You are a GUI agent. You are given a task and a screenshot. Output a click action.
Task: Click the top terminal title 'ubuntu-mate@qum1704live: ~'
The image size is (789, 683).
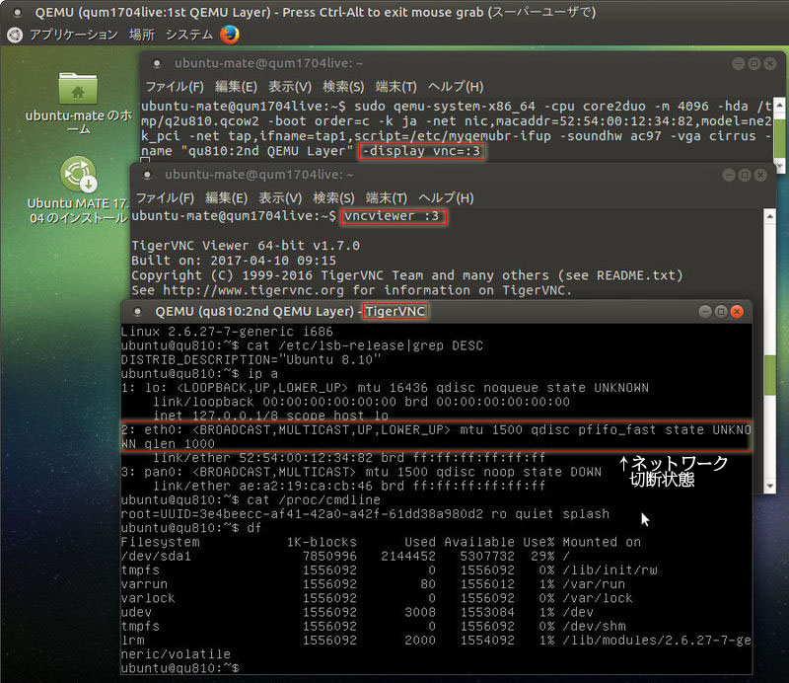click(268, 63)
